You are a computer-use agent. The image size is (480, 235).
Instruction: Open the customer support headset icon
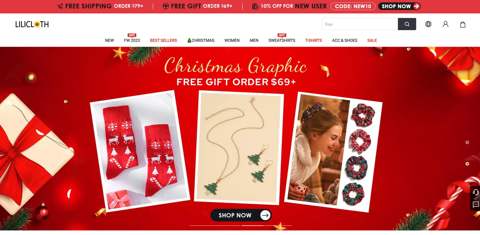click(475, 192)
